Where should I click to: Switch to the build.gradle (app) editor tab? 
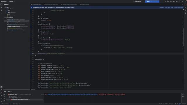point(36,5)
